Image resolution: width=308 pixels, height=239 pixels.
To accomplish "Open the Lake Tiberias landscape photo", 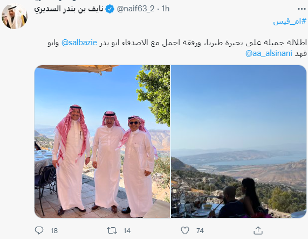I will coord(238,142).
